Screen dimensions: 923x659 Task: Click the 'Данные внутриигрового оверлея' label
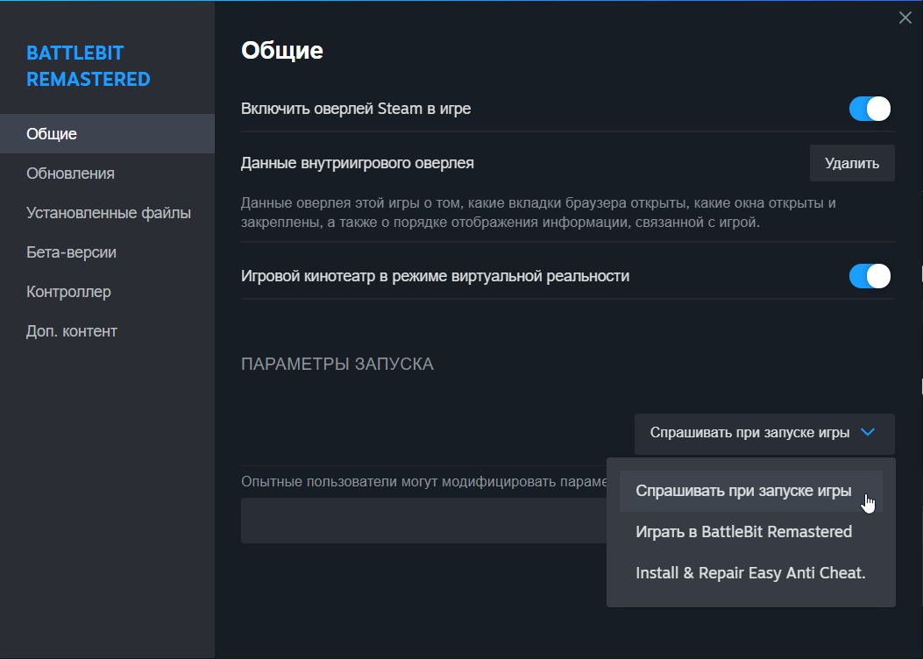coord(357,163)
